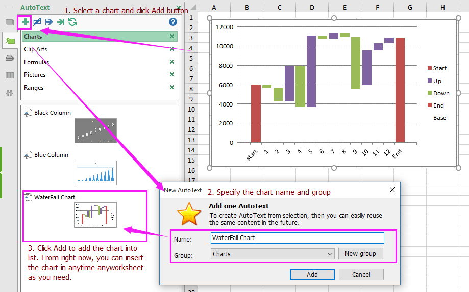Image resolution: width=469 pixels, height=292 pixels.
Task: Click the green plus Add AutoText icon
Action: tap(25, 22)
